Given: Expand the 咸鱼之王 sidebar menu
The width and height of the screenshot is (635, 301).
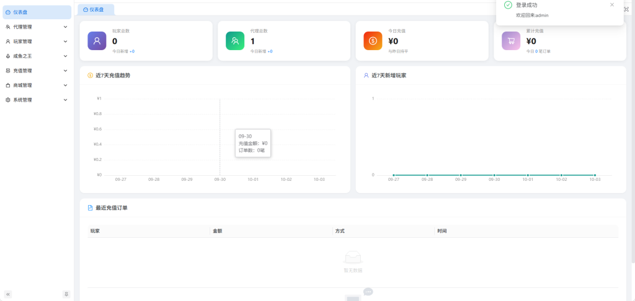Looking at the screenshot, I should (37, 56).
